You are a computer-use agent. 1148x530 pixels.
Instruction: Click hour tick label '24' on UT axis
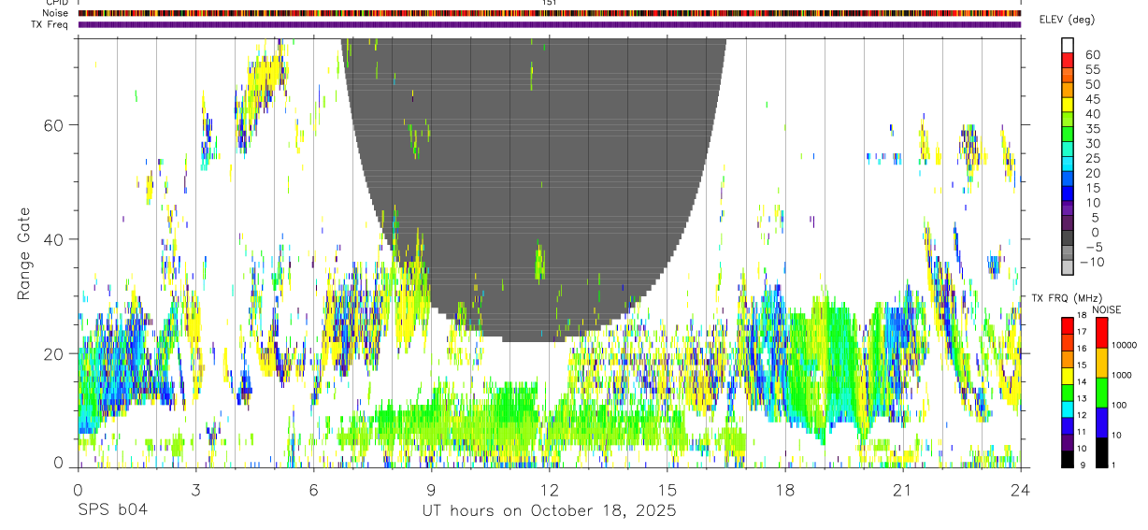1021,489
